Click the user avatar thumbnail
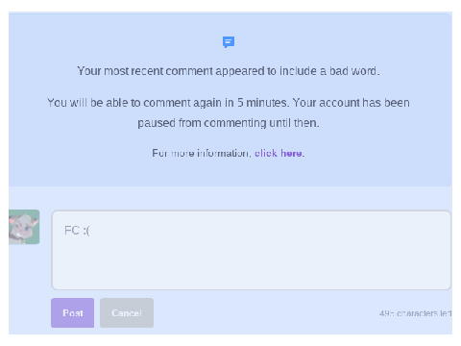This screenshot has height=346, width=461. [24, 227]
